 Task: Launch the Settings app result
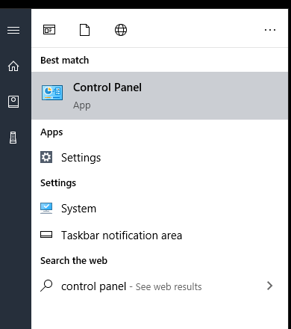click(160, 158)
